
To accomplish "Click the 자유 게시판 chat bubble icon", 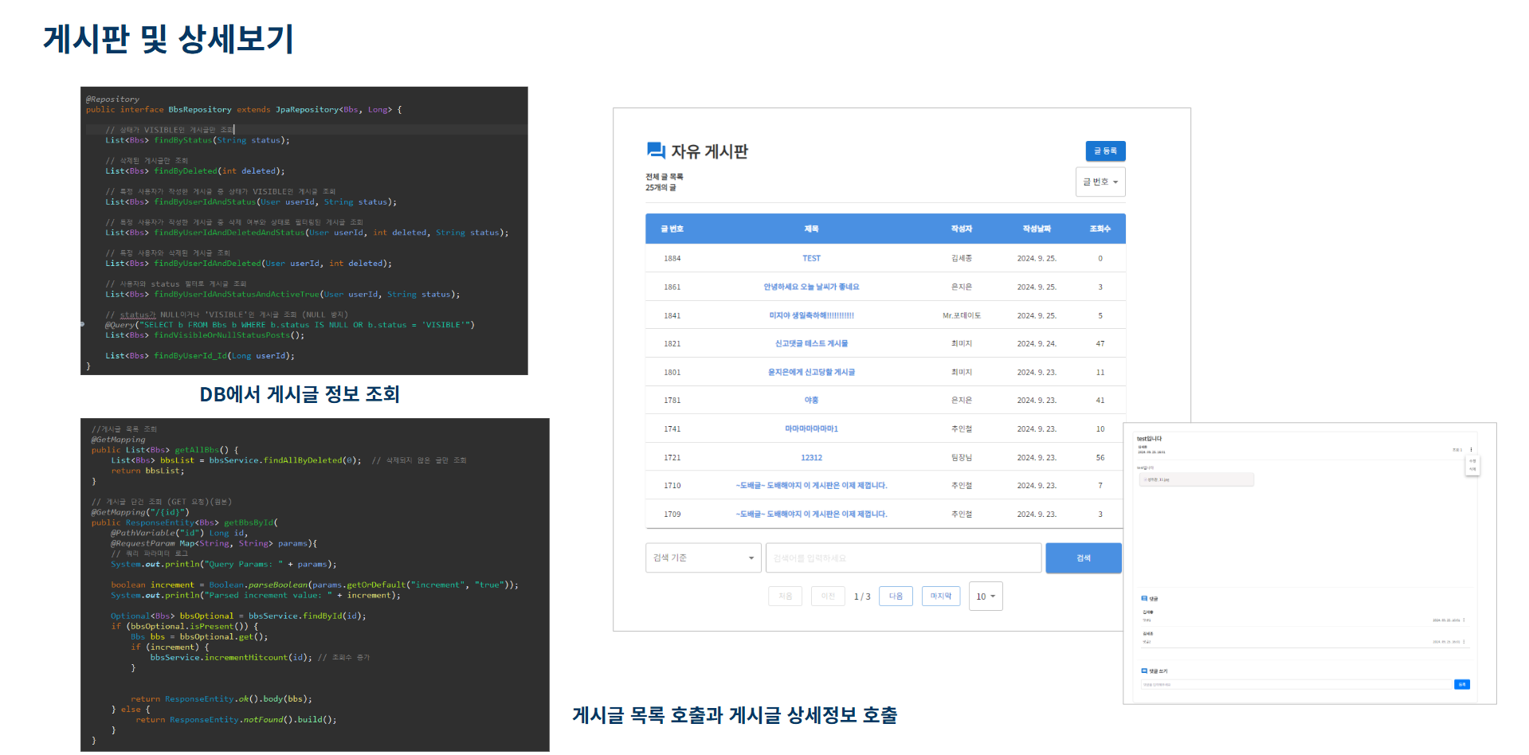I will 656,151.
